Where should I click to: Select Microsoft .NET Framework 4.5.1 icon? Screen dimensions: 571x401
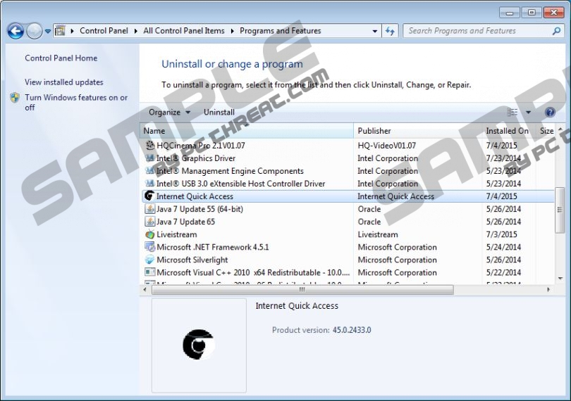point(149,247)
